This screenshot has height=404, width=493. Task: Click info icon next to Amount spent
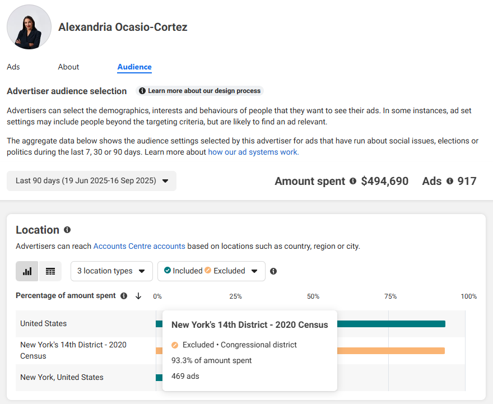click(353, 181)
